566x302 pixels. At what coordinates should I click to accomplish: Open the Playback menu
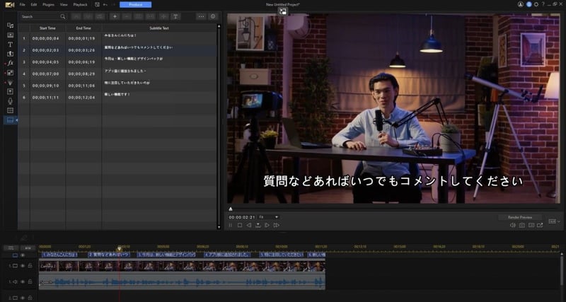click(80, 4)
